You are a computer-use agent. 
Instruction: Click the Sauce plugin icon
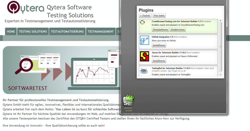tap(144, 56)
